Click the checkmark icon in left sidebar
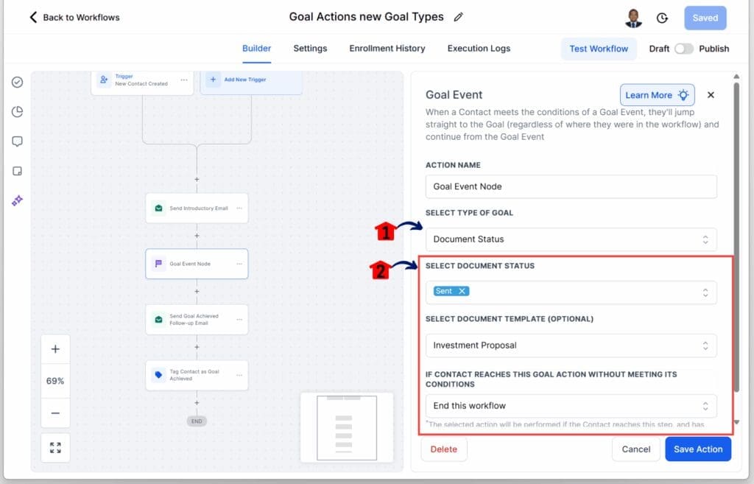The image size is (754, 484). click(x=17, y=82)
